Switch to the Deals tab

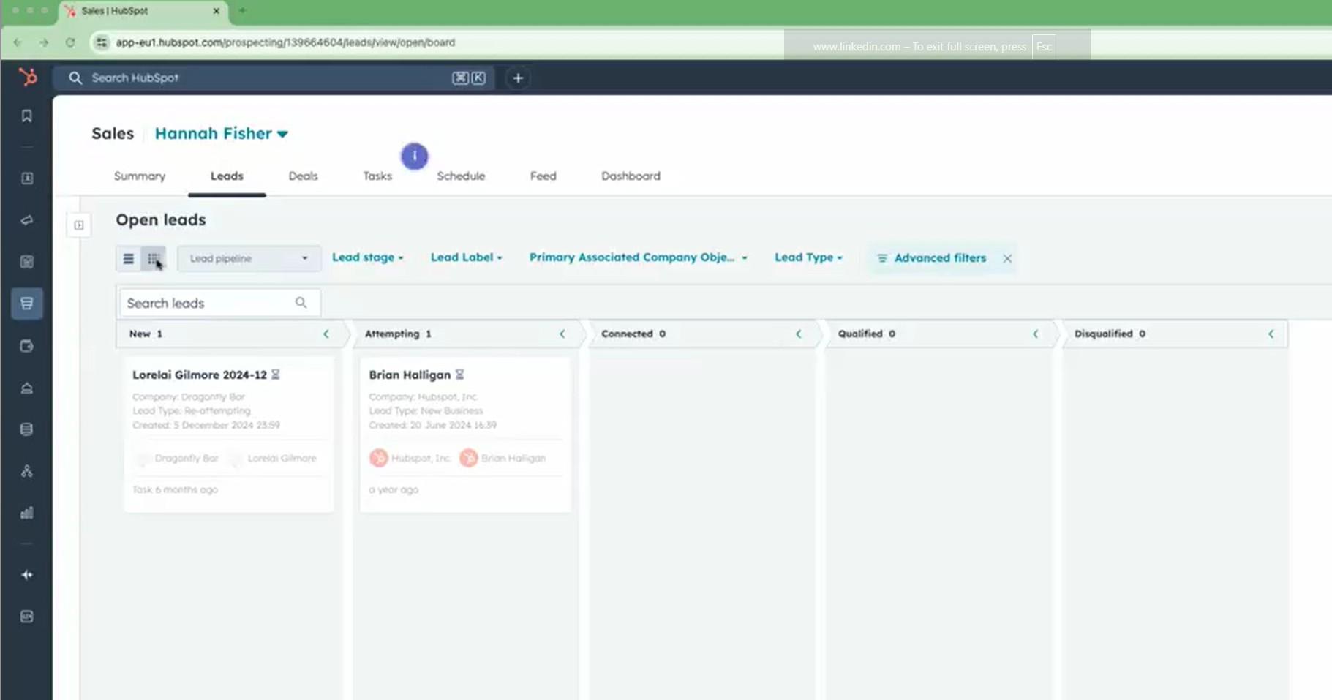click(303, 176)
